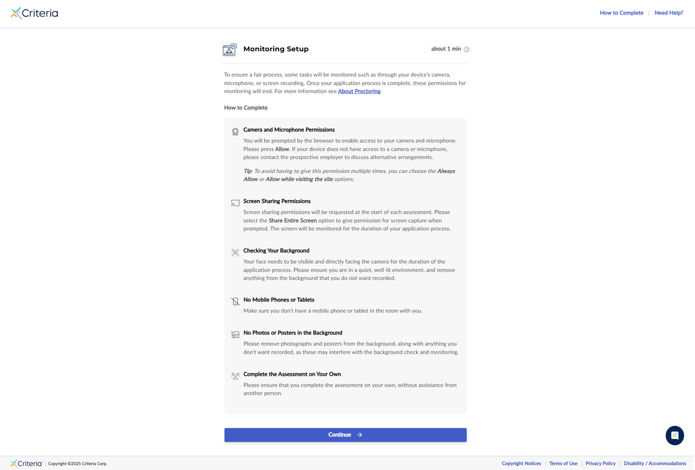Click 'Camera and Microphone Permissions' heading

pyautogui.click(x=289, y=130)
